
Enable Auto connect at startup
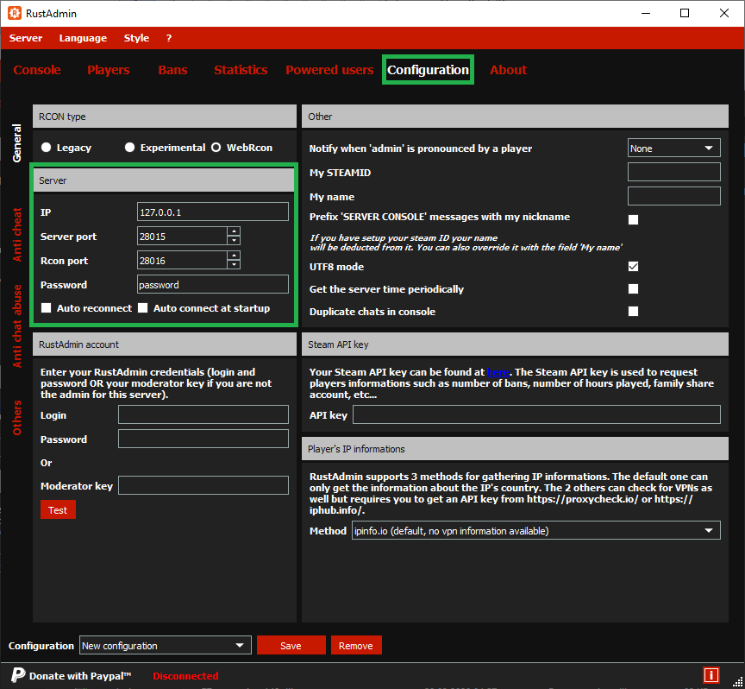(142, 308)
